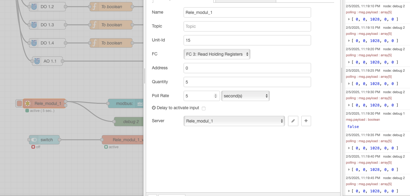
Task: Click the plus icon to add server
Action: tap(306, 121)
